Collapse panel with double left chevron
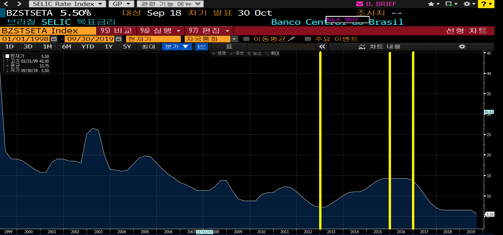 [322, 47]
